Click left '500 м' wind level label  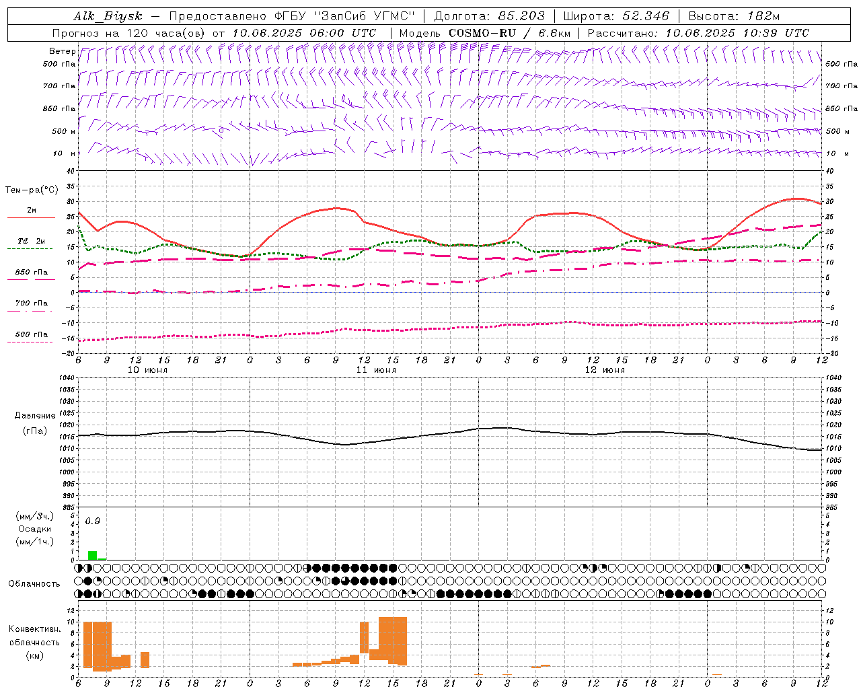[x=63, y=131]
